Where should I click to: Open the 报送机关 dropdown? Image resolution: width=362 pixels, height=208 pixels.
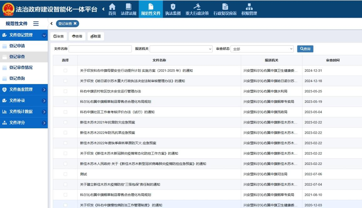pos(181,49)
